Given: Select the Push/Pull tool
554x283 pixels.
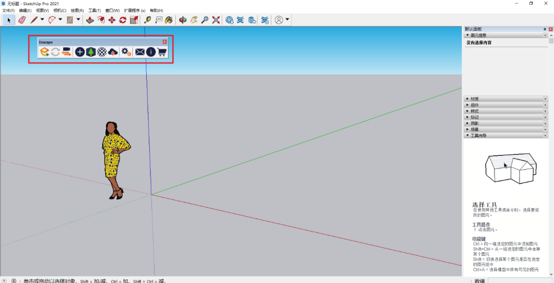Looking at the screenshot, I should [x=90, y=20].
